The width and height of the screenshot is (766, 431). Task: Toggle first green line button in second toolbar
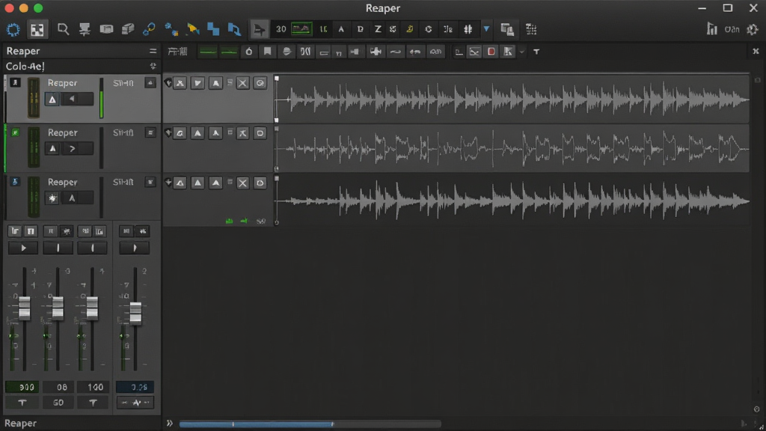tap(208, 52)
